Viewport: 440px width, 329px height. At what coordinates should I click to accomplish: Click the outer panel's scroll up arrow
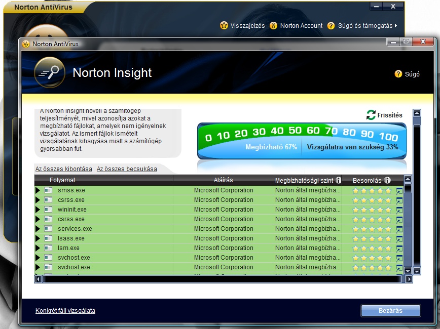(417, 113)
